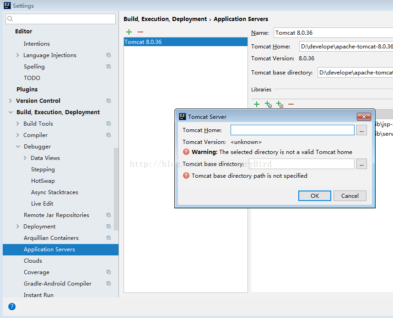The image size is (393, 318).
Task: Open Gradle-Android Compiler settings
Action: 58,284
